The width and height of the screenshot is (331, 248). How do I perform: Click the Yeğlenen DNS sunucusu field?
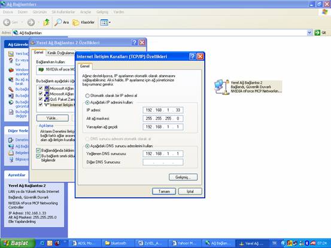(163, 154)
